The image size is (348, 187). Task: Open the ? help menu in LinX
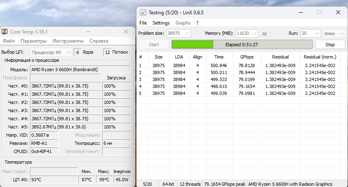(x=197, y=23)
